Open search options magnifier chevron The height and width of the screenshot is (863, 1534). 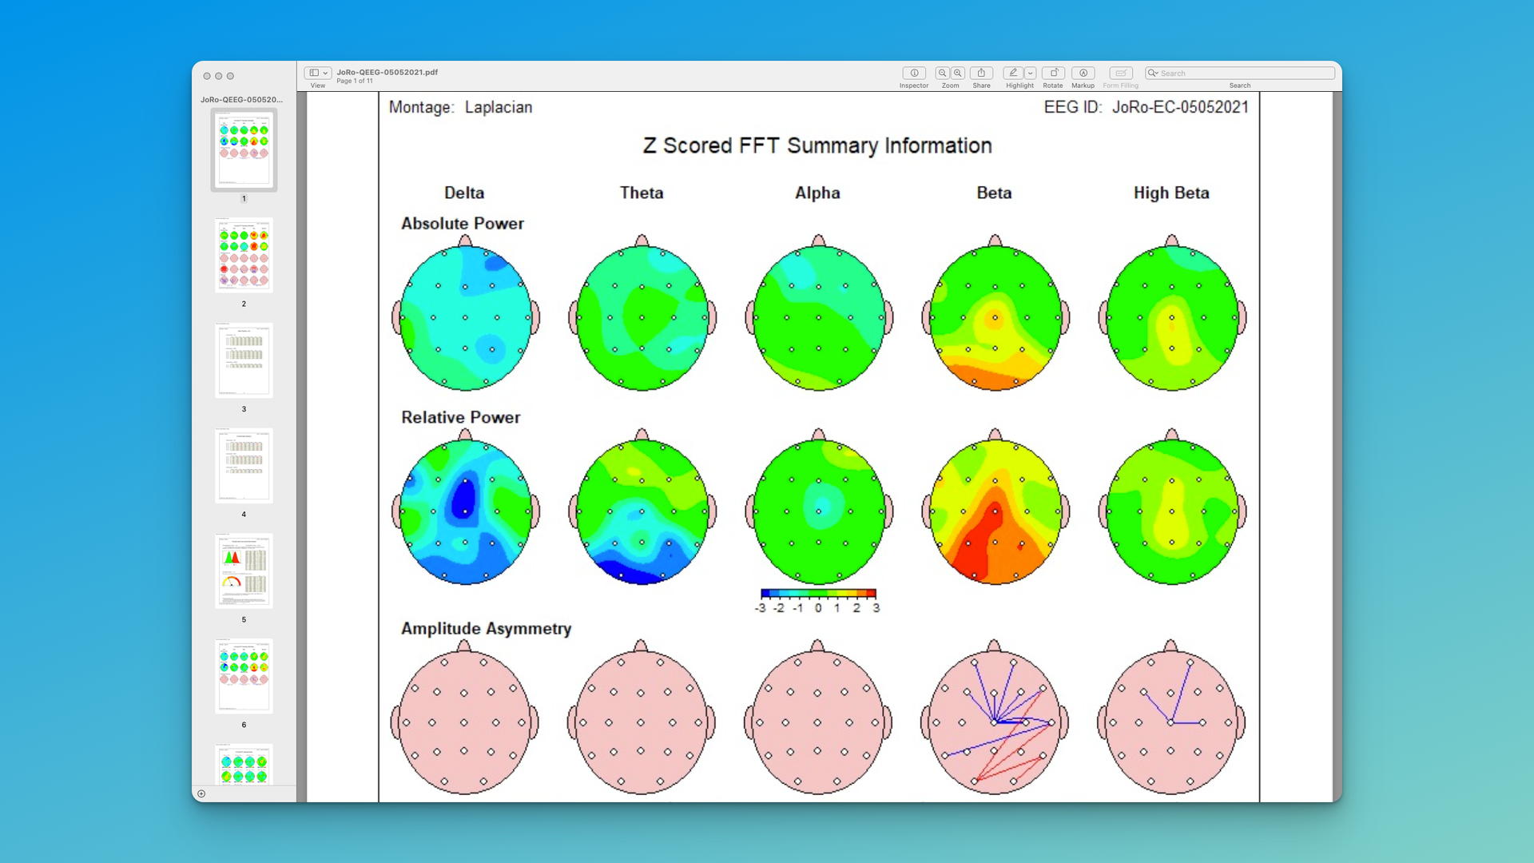click(x=1153, y=73)
